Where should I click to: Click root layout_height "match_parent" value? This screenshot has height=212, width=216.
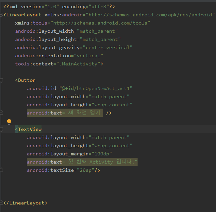(x=100, y=40)
